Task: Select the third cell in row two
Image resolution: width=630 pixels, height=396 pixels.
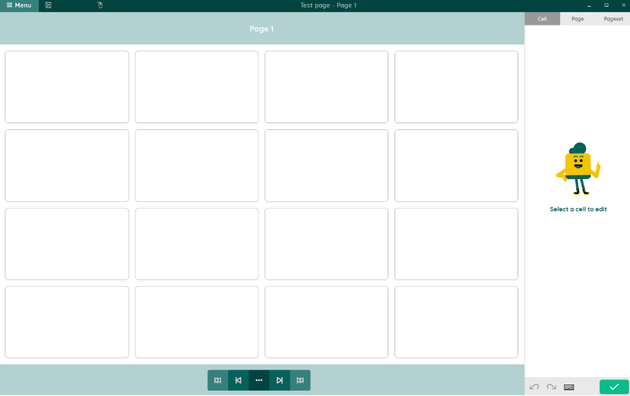Action: (x=326, y=166)
